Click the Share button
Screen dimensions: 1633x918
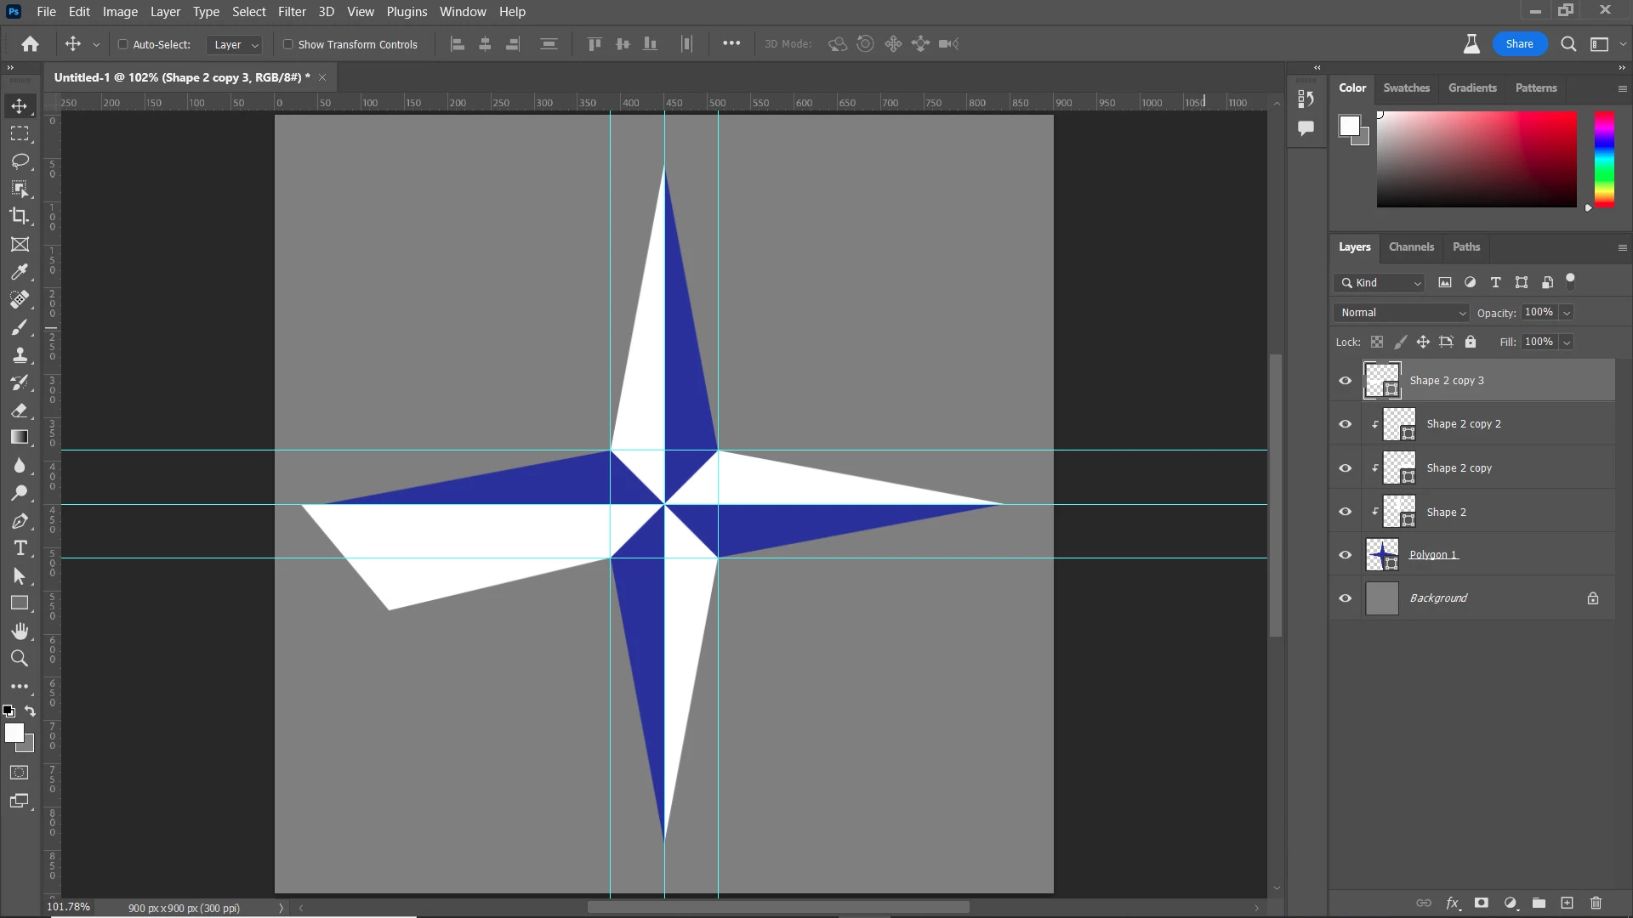click(x=1519, y=44)
